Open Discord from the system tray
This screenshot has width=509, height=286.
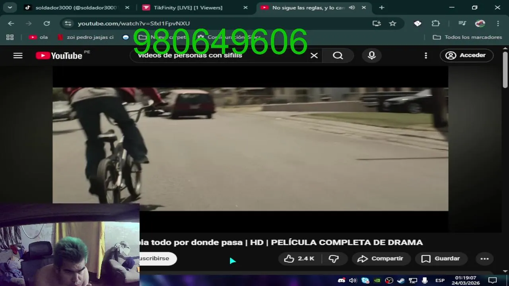[x=341, y=280]
